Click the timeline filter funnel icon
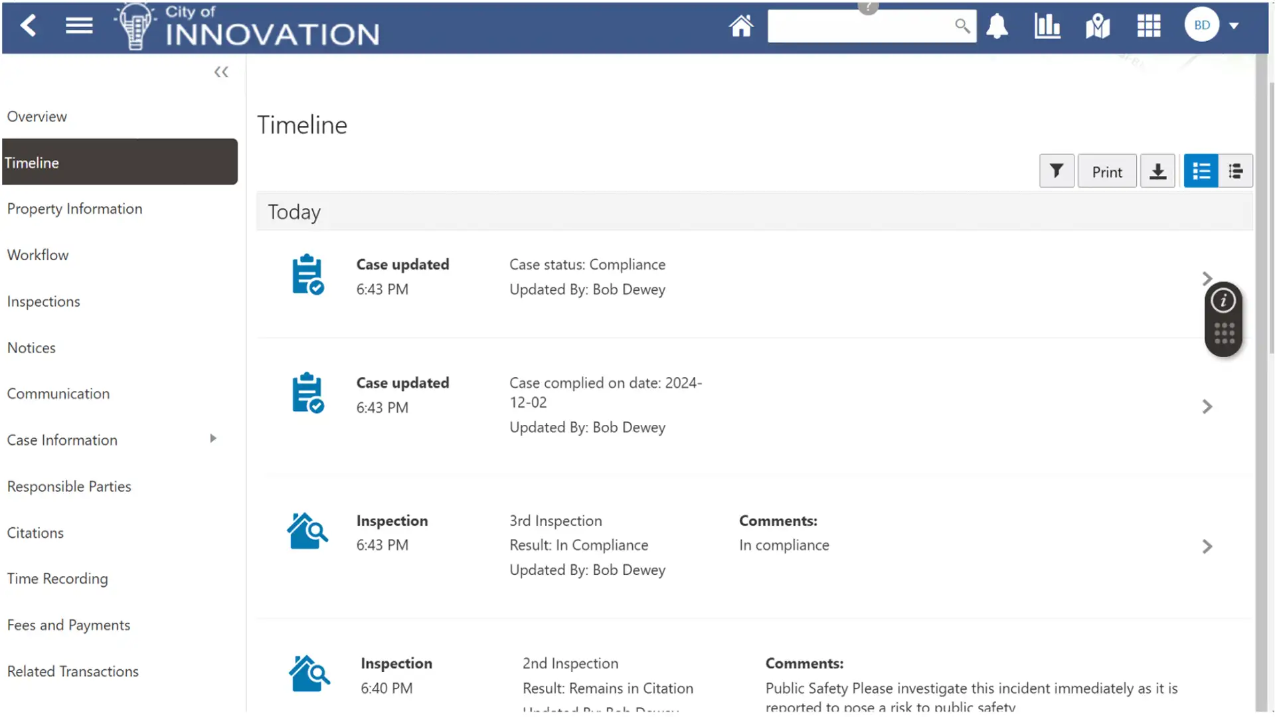Image resolution: width=1275 pixels, height=717 pixels. click(x=1056, y=171)
